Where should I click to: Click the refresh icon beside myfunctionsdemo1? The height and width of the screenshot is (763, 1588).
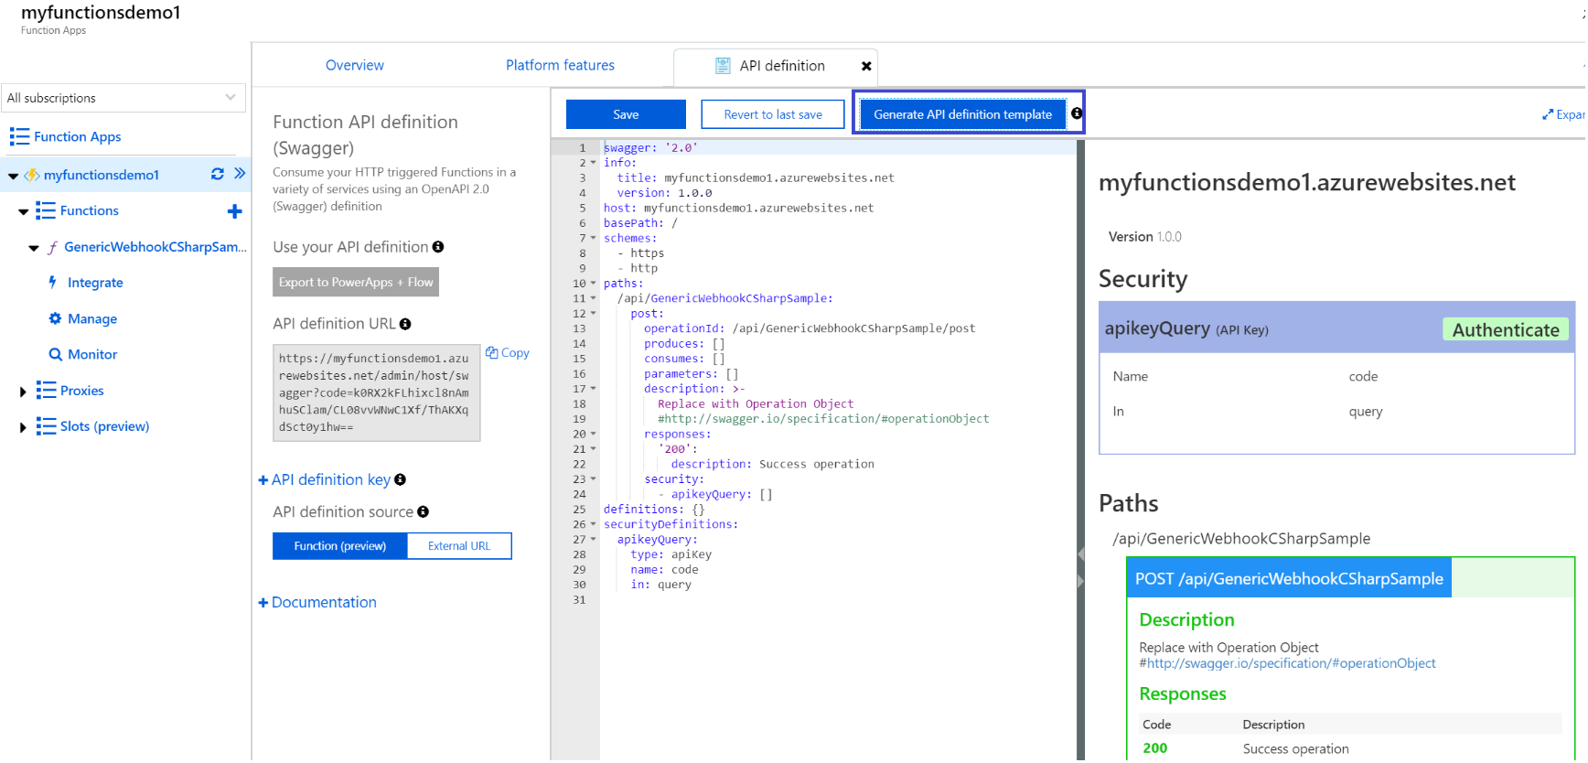coord(218,174)
